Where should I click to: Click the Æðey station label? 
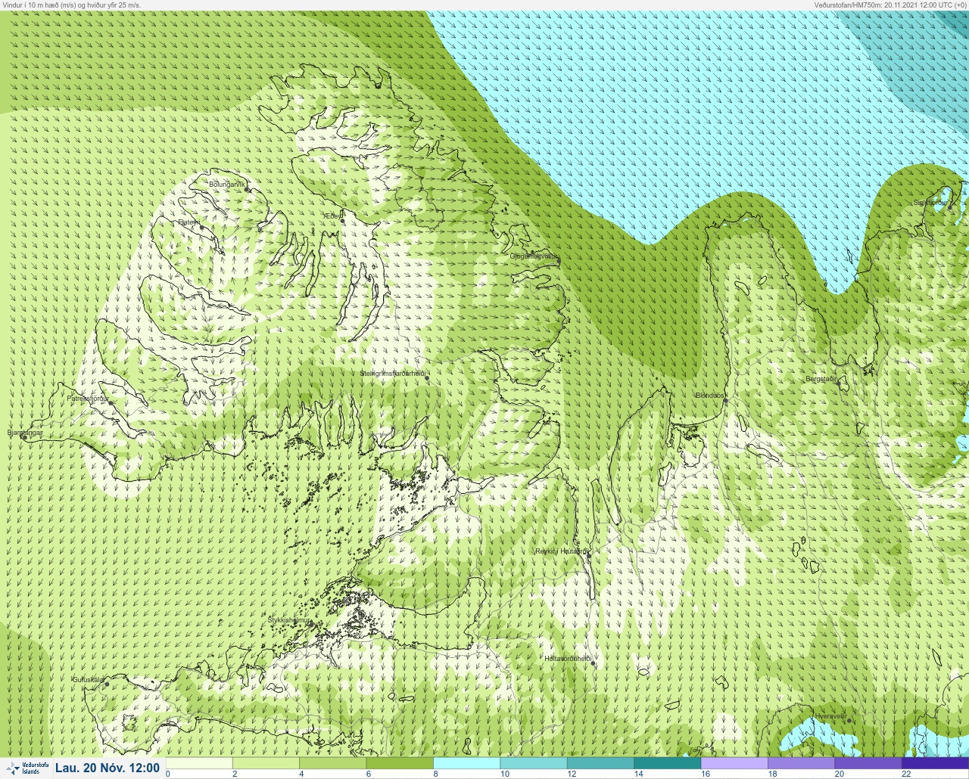(x=334, y=216)
